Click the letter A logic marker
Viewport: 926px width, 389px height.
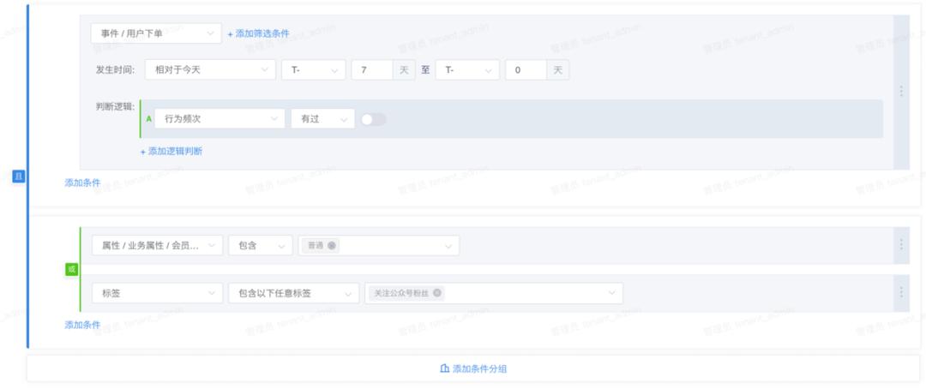point(149,118)
